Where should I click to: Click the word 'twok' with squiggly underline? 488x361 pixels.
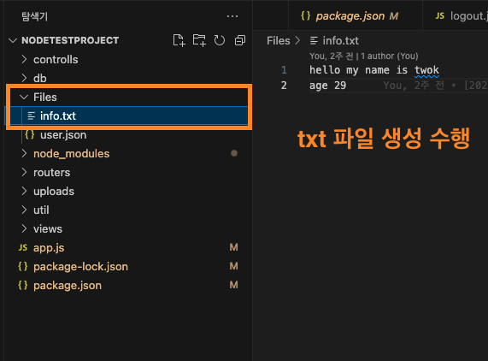point(426,70)
